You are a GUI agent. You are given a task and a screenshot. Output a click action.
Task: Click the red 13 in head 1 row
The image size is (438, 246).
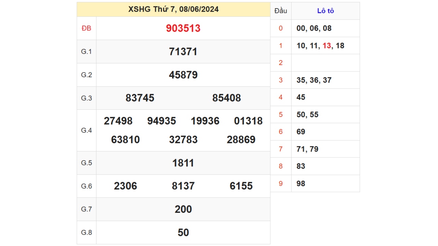[x=327, y=46]
